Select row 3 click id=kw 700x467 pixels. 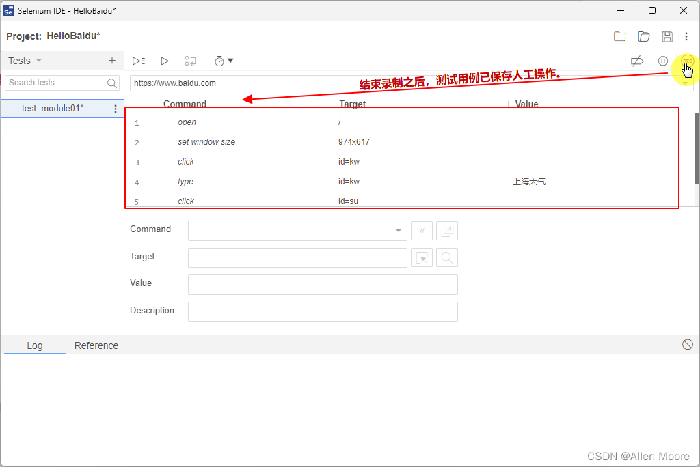point(409,162)
